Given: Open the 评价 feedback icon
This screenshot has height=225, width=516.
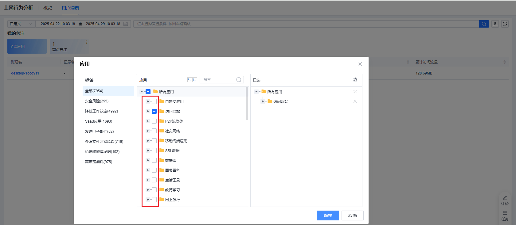Looking at the screenshot, I should pos(505,200).
